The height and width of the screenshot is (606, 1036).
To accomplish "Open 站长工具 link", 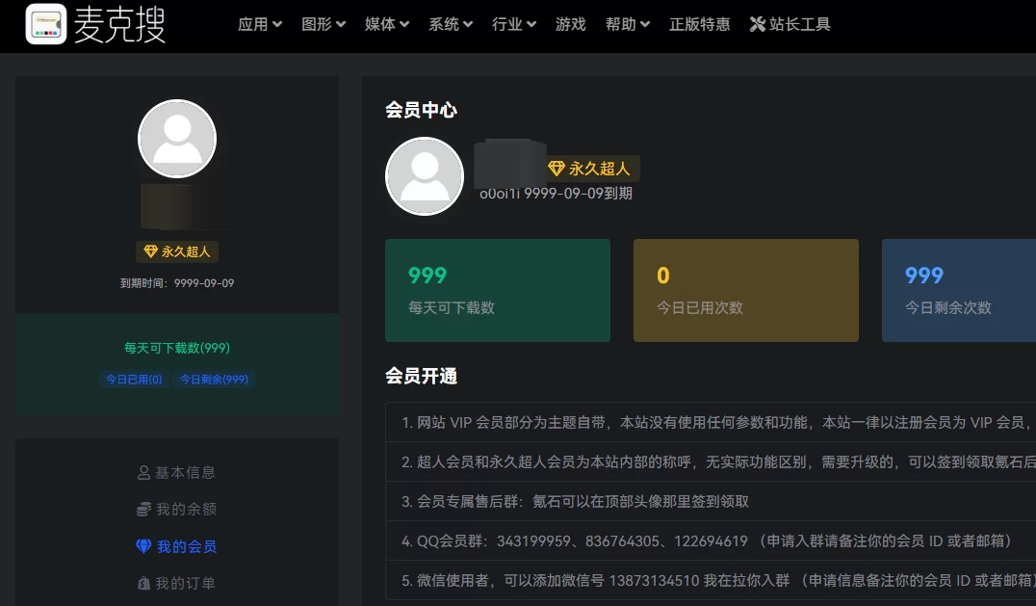I will 790,24.
